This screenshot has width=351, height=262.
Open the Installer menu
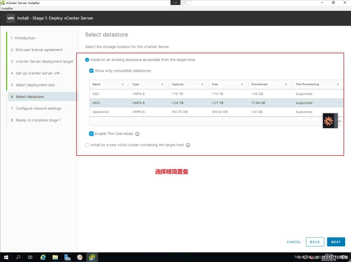coord(7,8)
